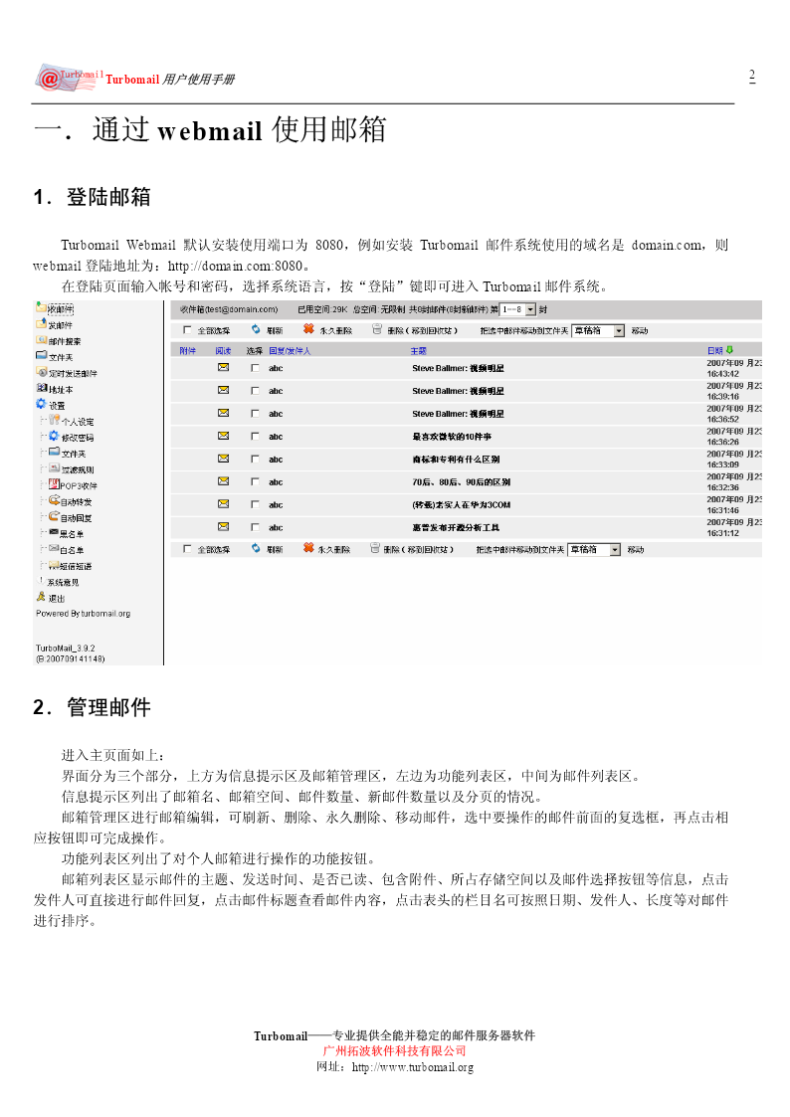Click the 移动 button above the mail list

coord(639,330)
